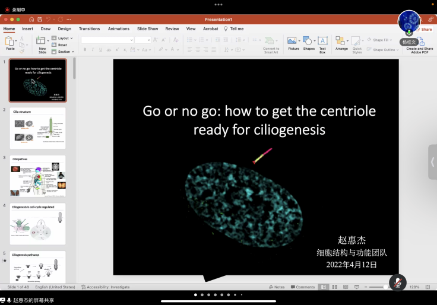Toggle the muted microphone button
Screen dimensions: 437x305
tap(397, 282)
